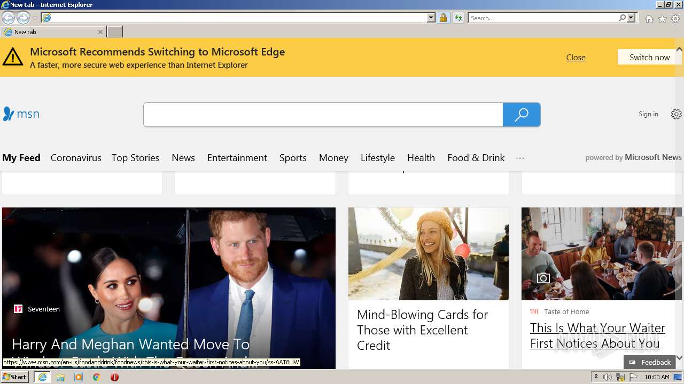This screenshot has height=384, width=684.
Task: Open the Top Stories category
Action: pyautogui.click(x=135, y=158)
